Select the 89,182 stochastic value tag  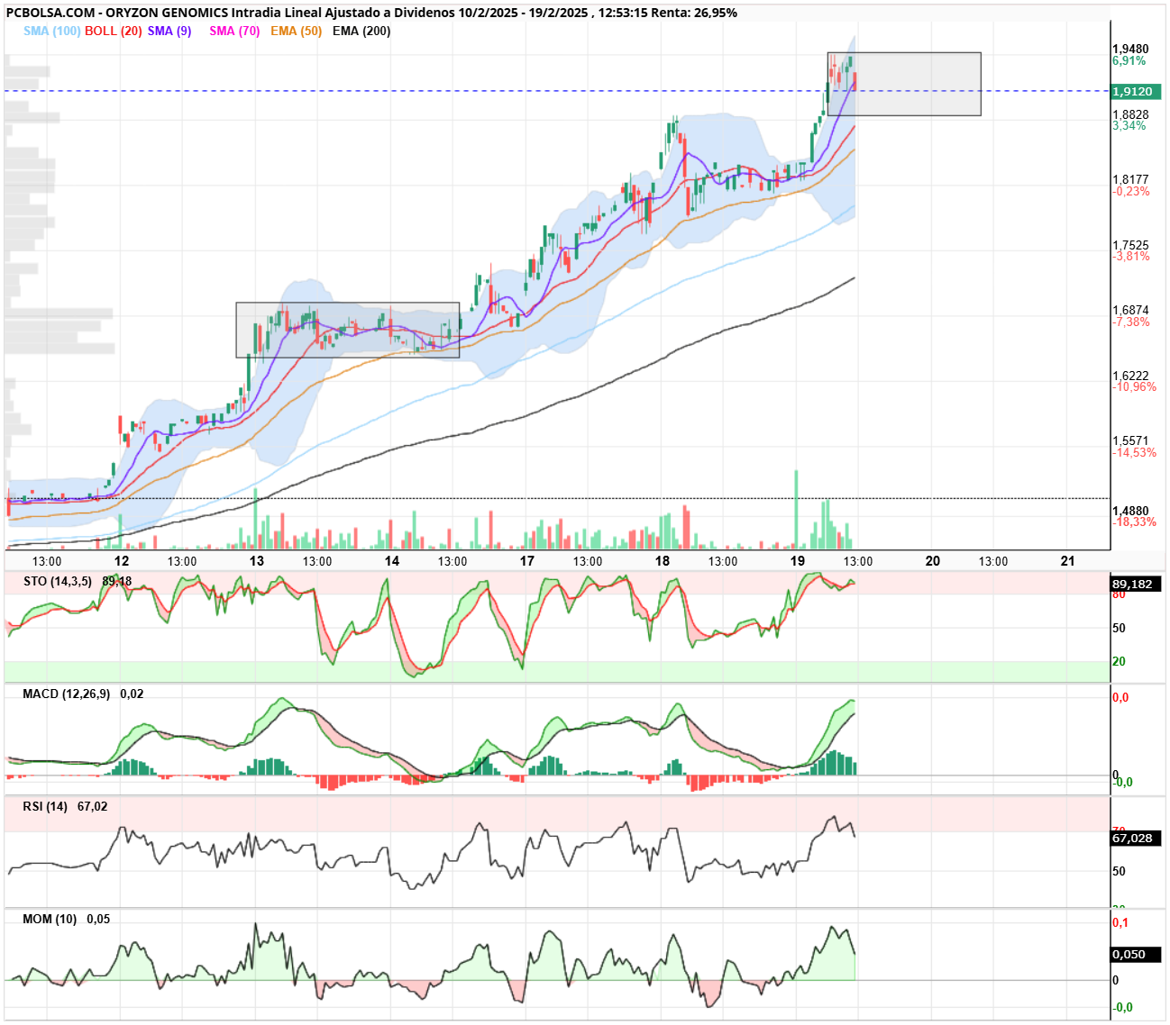pyautogui.click(x=1136, y=584)
